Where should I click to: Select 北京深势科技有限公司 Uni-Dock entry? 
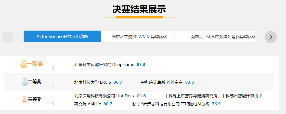(x=104, y=96)
